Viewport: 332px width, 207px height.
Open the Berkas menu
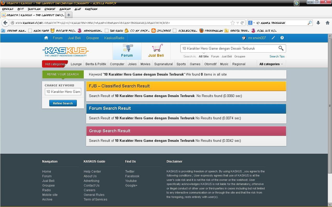pyautogui.click(x=8, y=9)
